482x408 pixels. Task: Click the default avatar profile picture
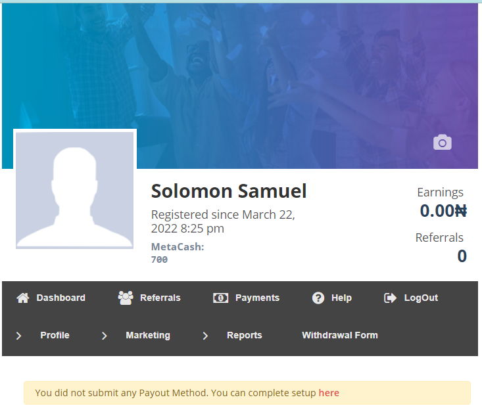click(75, 190)
